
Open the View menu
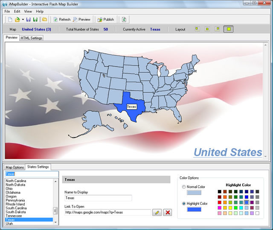coord(28,11)
